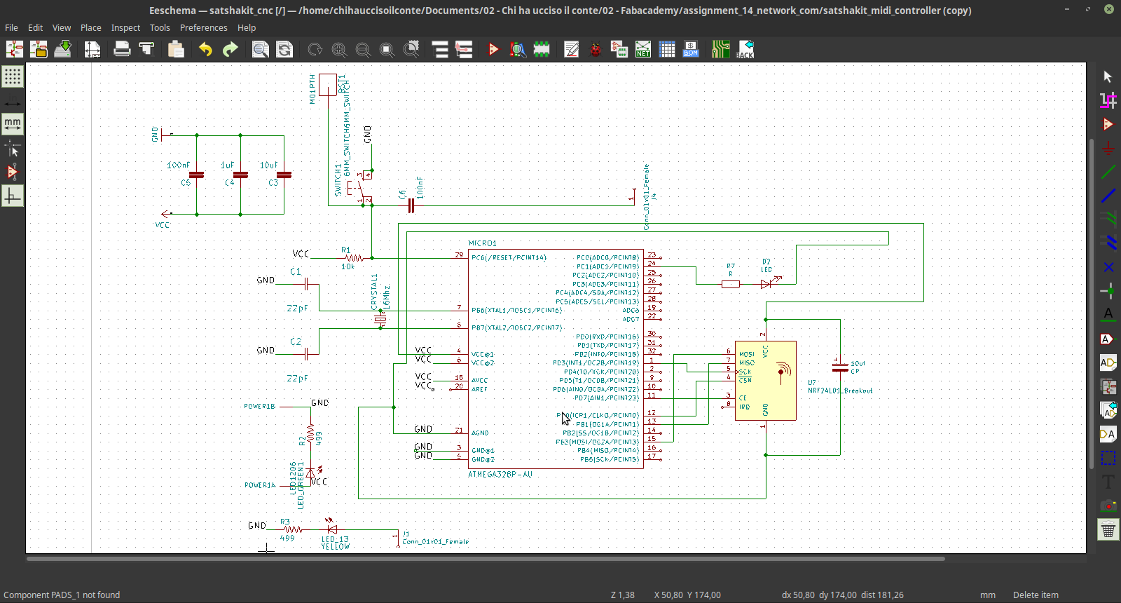Open the page settings icon
This screenshot has height=603, width=1121.
[92, 49]
